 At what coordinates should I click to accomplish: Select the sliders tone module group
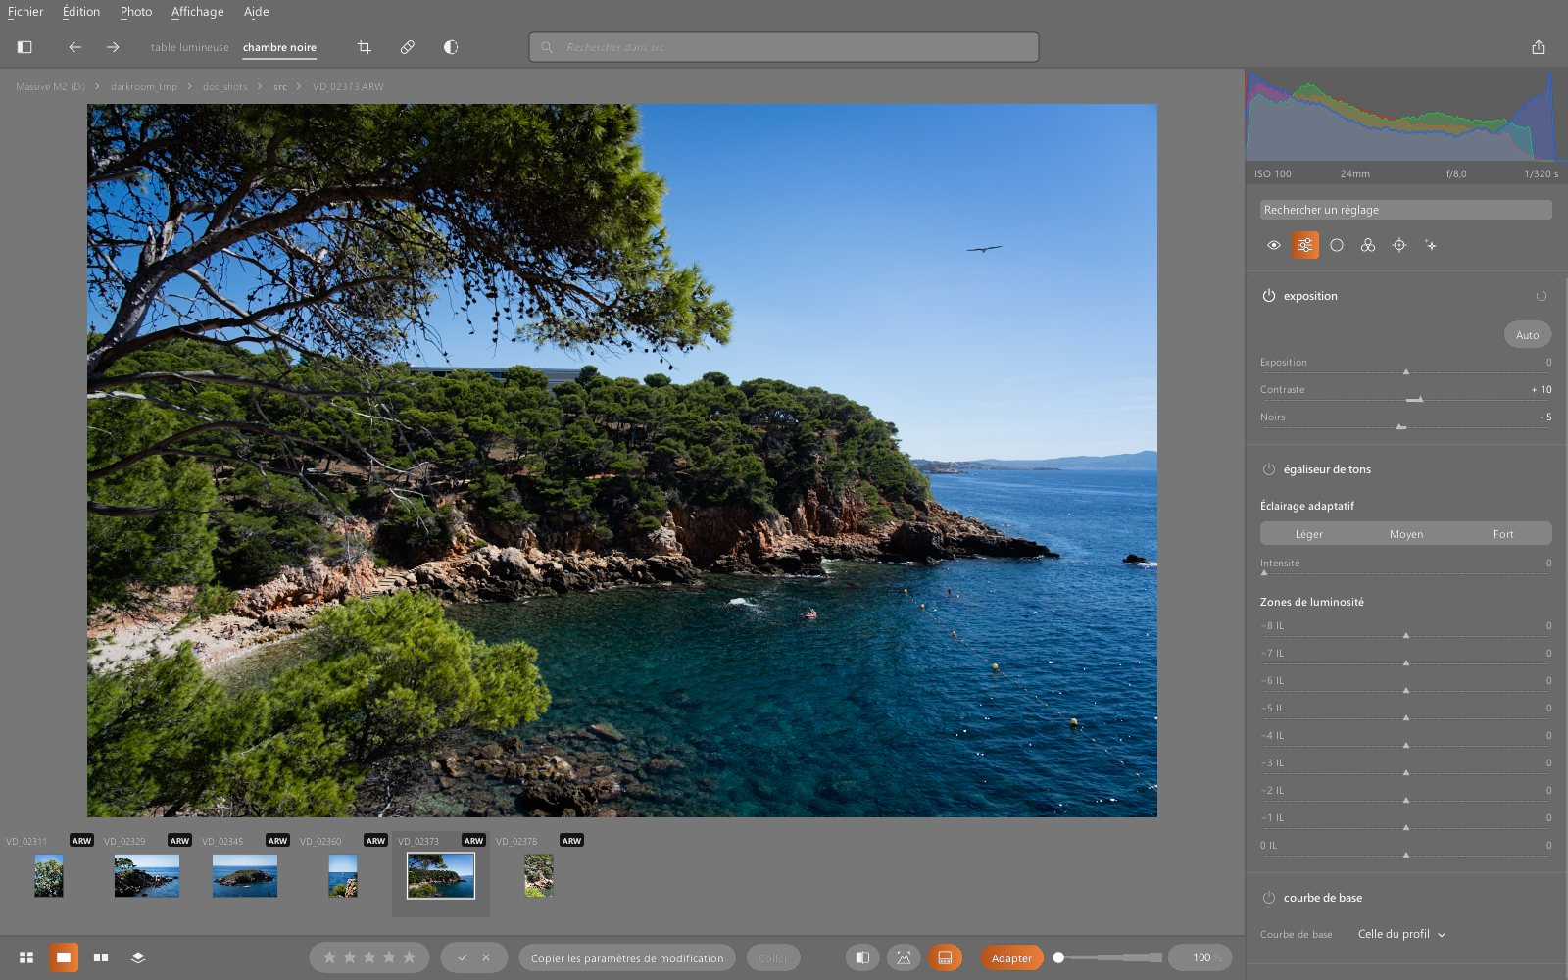tap(1305, 245)
